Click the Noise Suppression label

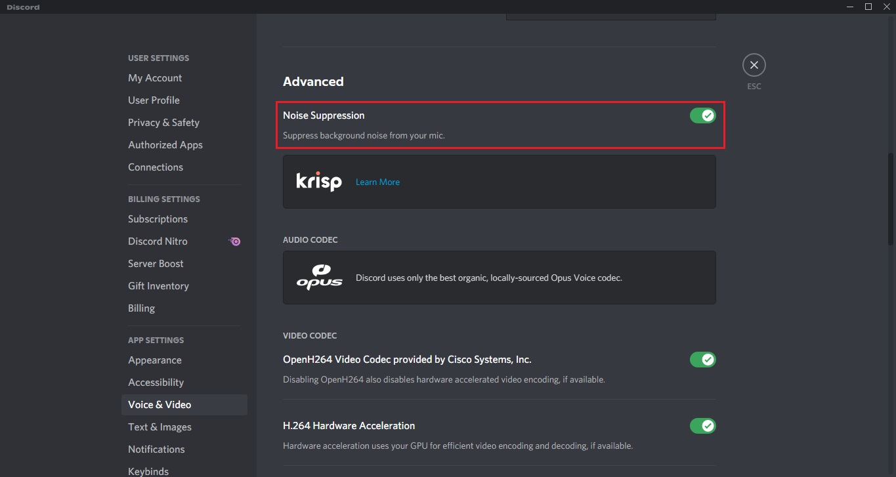coord(324,115)
